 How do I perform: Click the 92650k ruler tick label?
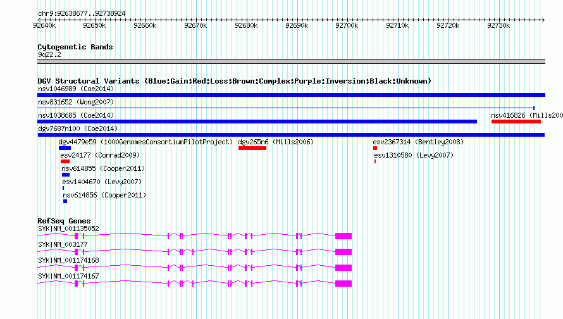tap(94, 25)
